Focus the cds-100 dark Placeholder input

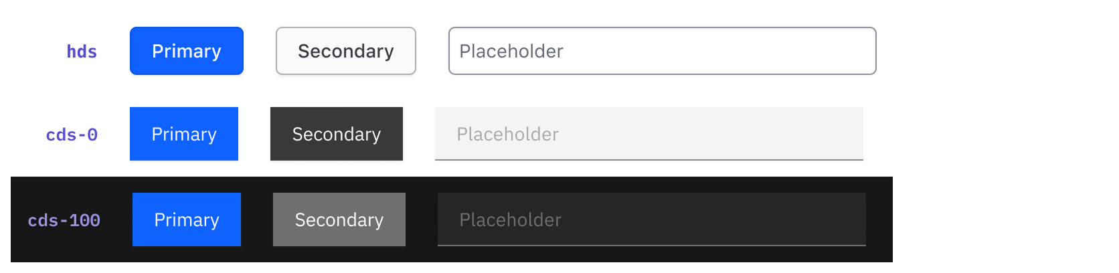tap(652, 219)
